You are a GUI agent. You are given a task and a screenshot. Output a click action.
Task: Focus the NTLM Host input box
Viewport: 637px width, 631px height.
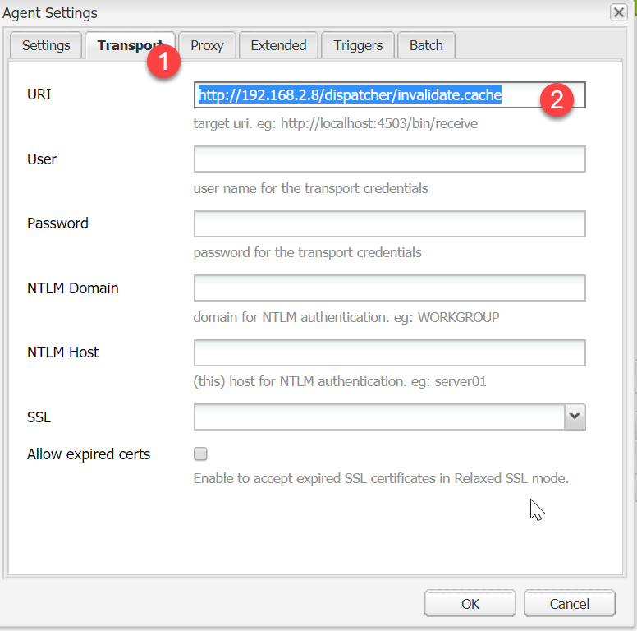[x=389, y=352]
